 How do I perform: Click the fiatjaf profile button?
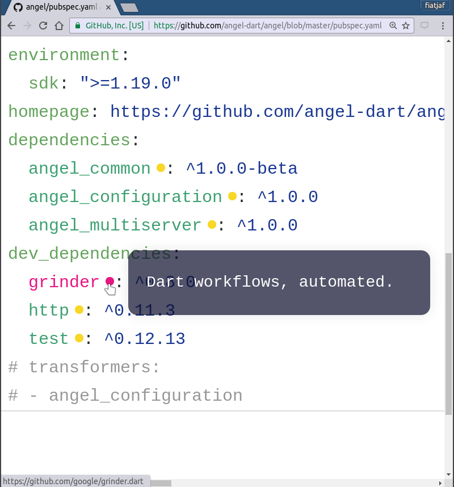pos(435,5)
